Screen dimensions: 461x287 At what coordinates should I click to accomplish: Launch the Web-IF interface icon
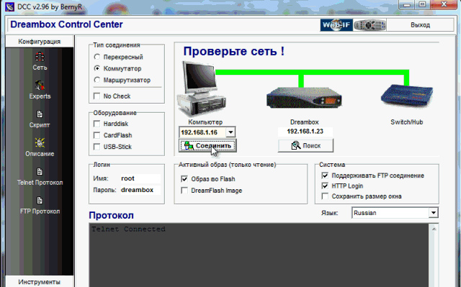point(336,25)
